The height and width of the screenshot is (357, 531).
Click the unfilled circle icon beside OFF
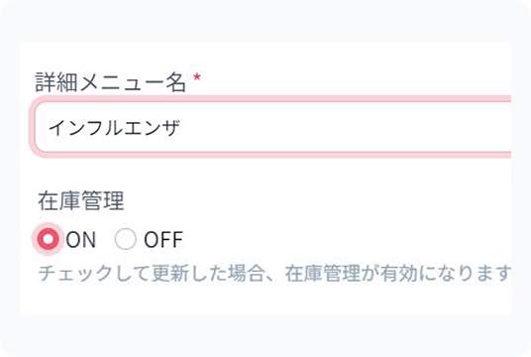(x=125, y=239)
